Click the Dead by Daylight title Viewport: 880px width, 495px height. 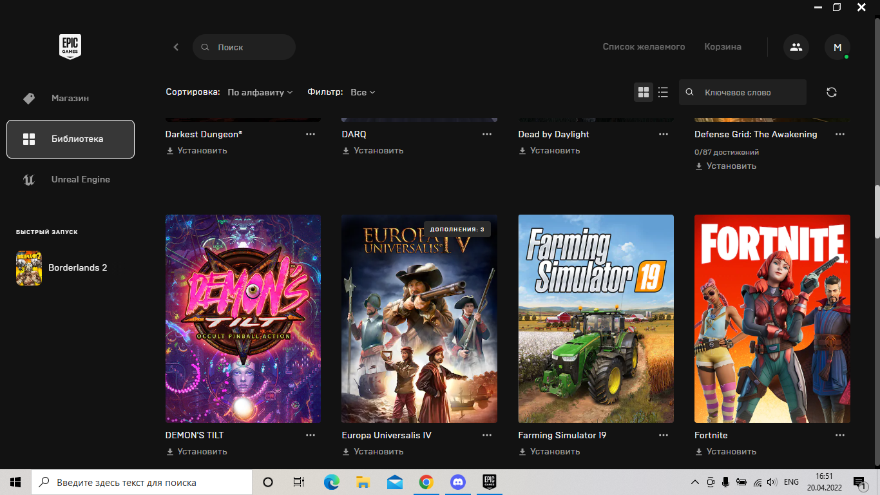point(553,134)
